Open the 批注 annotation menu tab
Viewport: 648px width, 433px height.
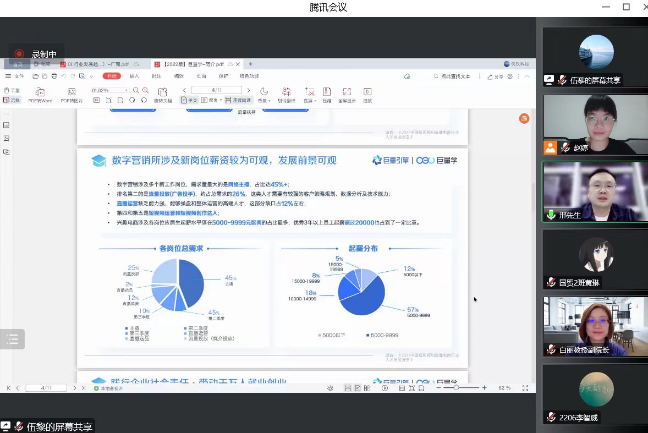click(156, 76)
